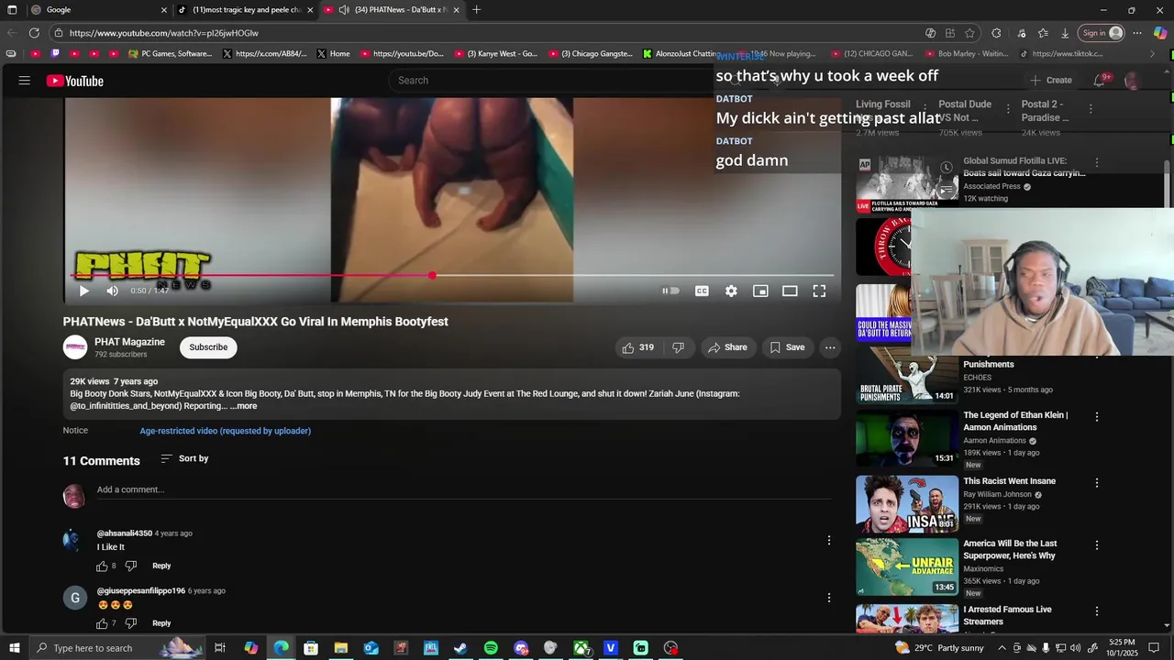1174x660 pixels.
Task: Close the Google tab
Action: click(x=164, y=10)
